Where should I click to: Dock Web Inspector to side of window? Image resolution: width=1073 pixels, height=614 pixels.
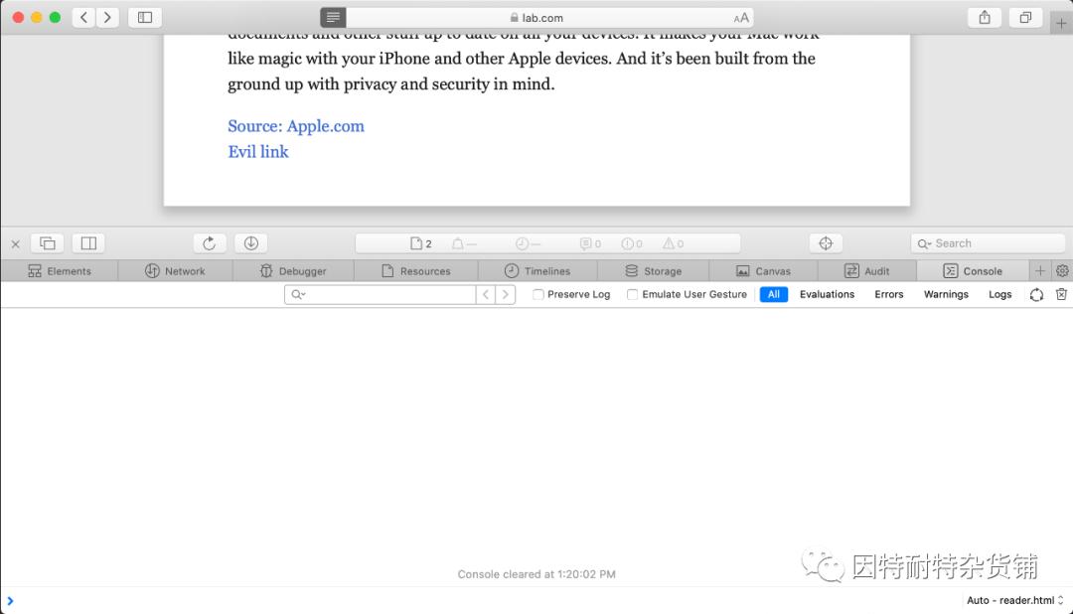(x=88, y=243)
